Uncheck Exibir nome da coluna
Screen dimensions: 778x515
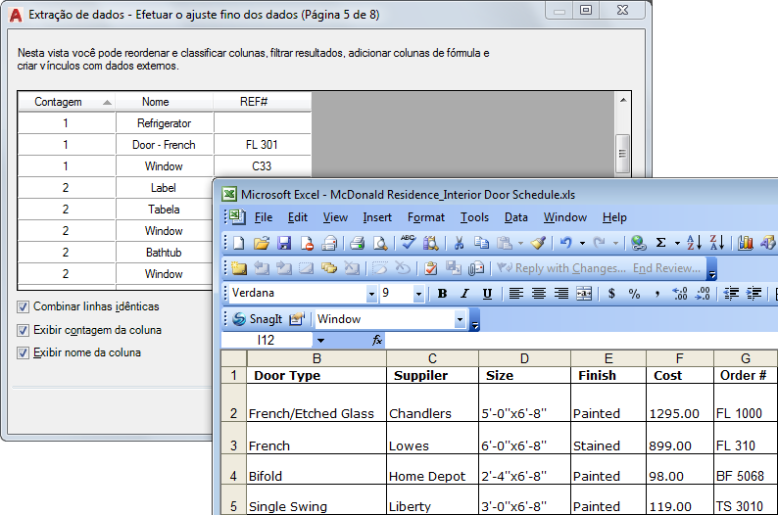point(23,352)
